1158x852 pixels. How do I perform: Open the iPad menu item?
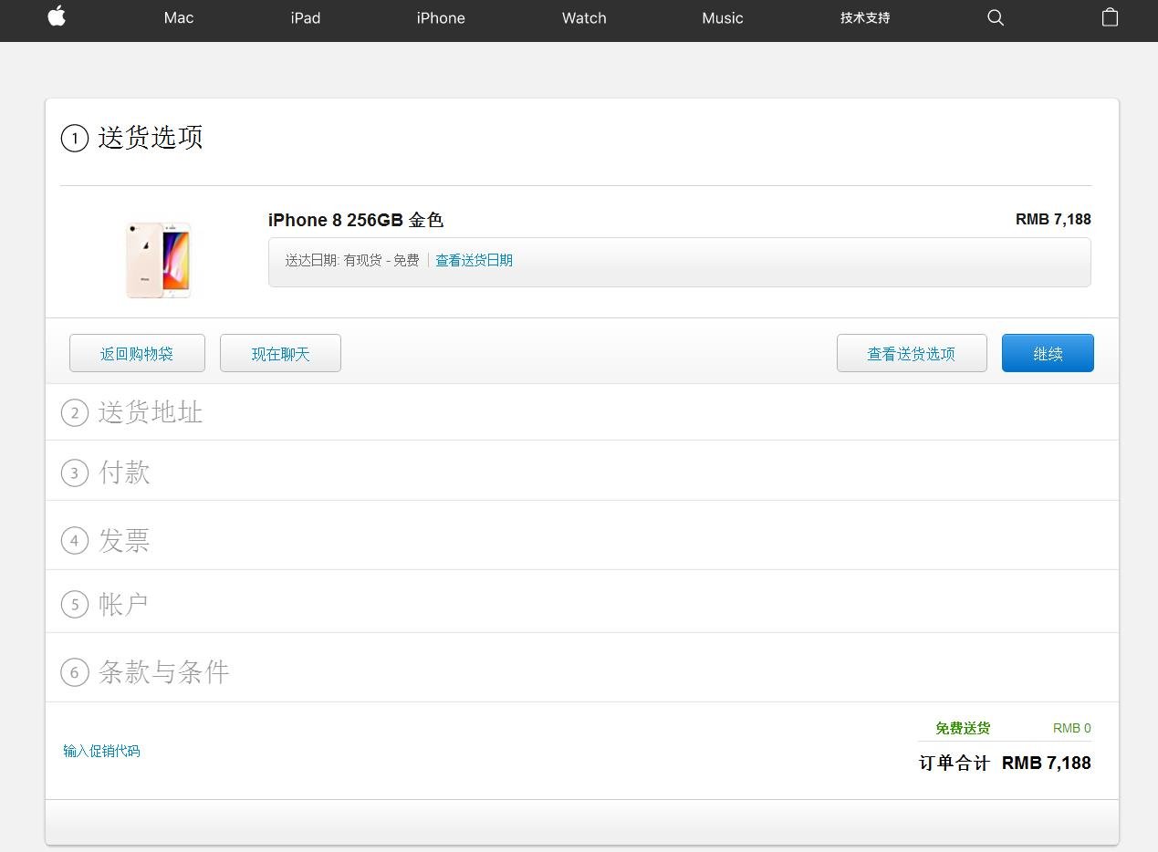(306, 18)
